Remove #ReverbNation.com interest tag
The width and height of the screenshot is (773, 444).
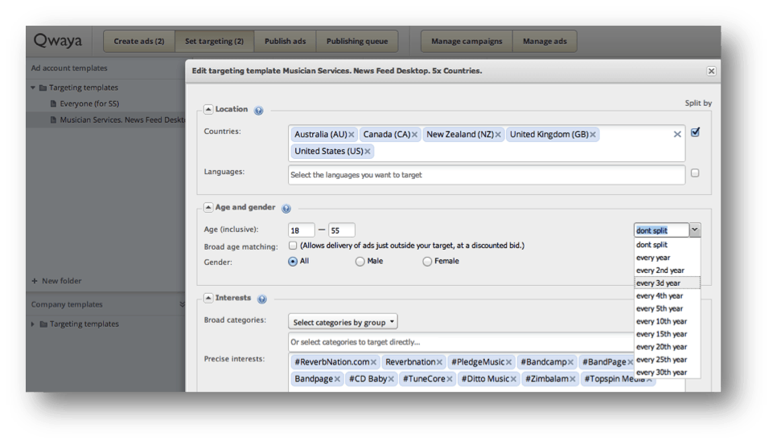click(x=374, y=362)
